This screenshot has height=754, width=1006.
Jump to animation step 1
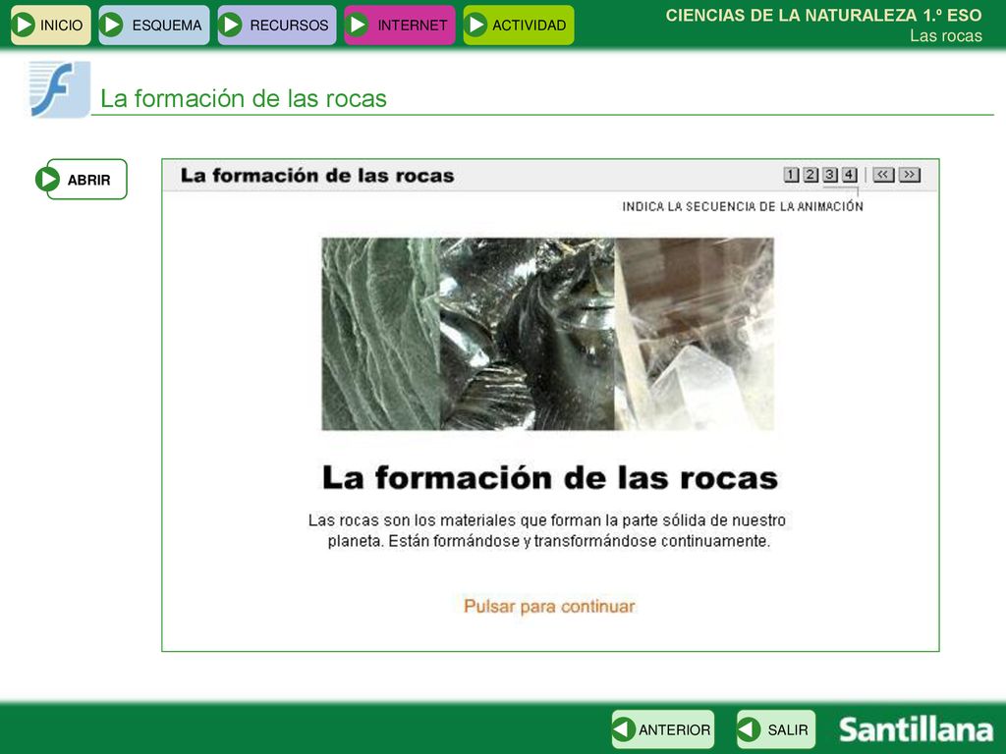791,175
